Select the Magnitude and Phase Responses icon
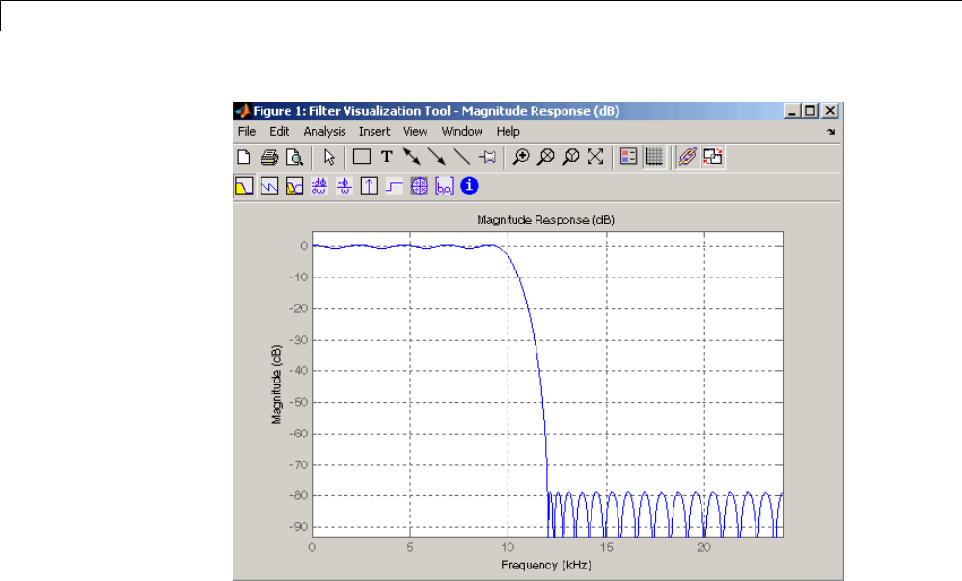Image resolution: width=962 pixels, height=581 pixels. [294, 186]
